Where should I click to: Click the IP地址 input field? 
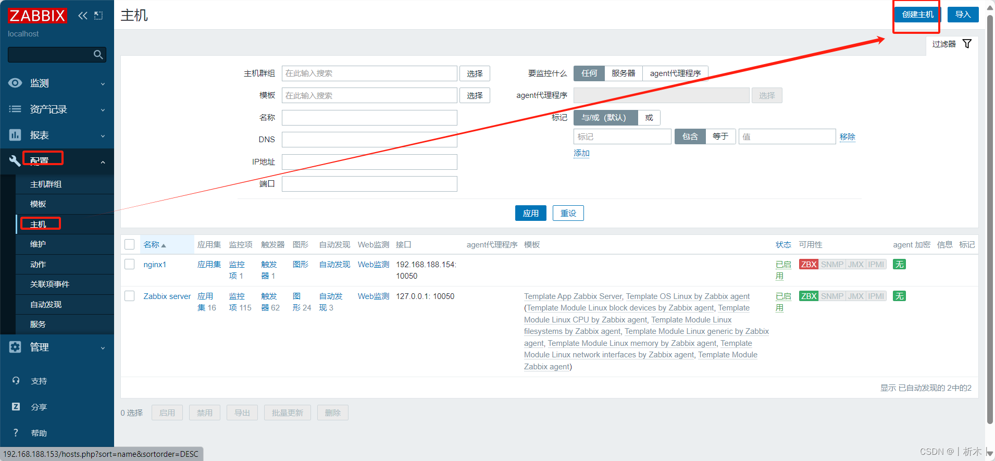point(369,162)
